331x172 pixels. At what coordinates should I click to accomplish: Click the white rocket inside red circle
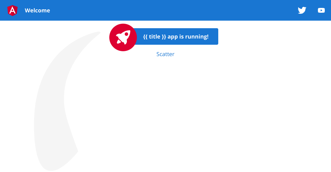click(x=123, y=37)
